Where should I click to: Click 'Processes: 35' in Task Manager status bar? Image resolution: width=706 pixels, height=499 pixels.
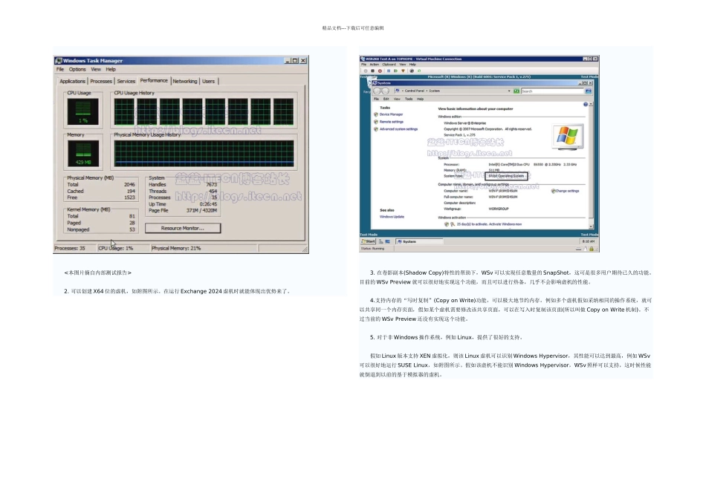tap(70, 248)
